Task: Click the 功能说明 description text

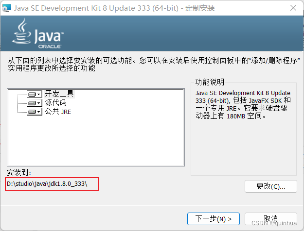Action: [243, 104]
